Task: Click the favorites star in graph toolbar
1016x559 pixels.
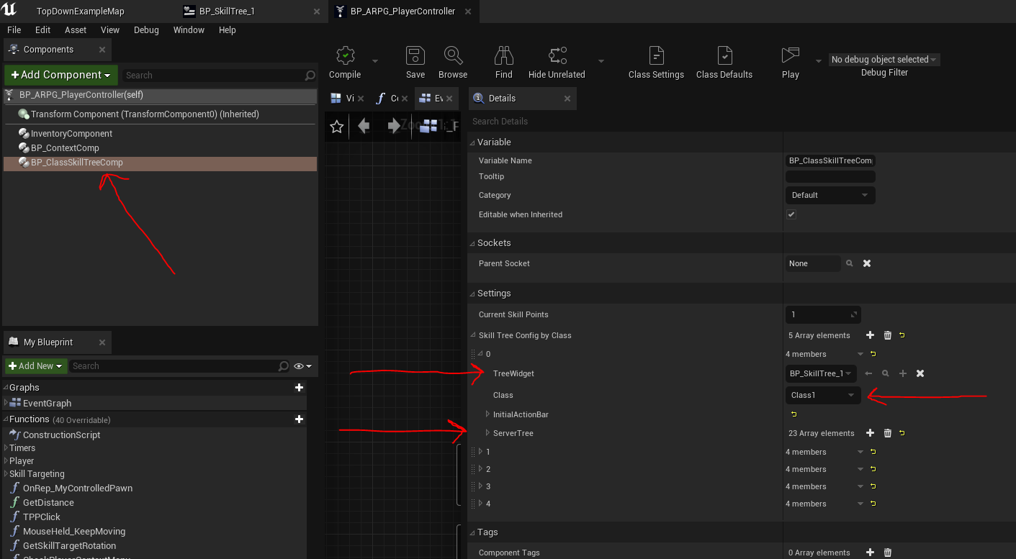Action: click(x=336, y=127)
